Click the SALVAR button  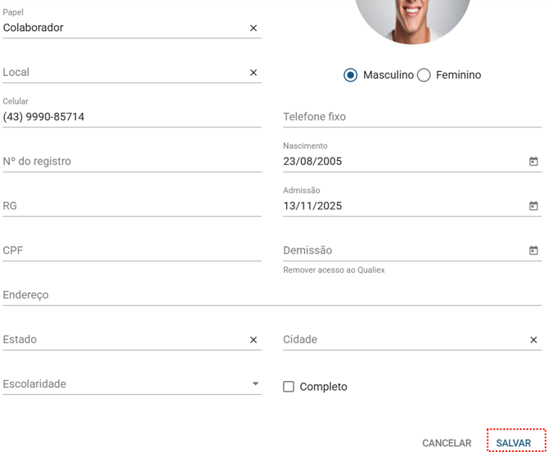(x=514, y=443)
